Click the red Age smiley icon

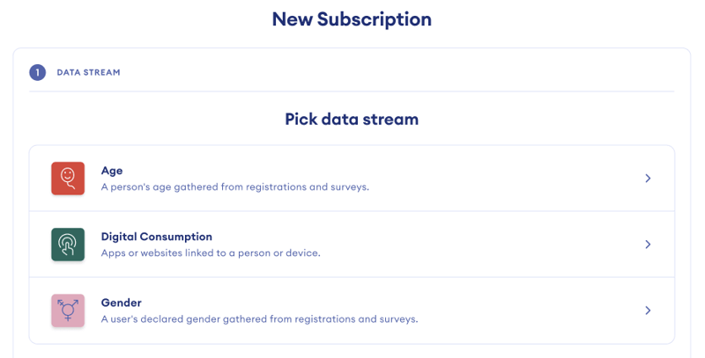(68, 178)
